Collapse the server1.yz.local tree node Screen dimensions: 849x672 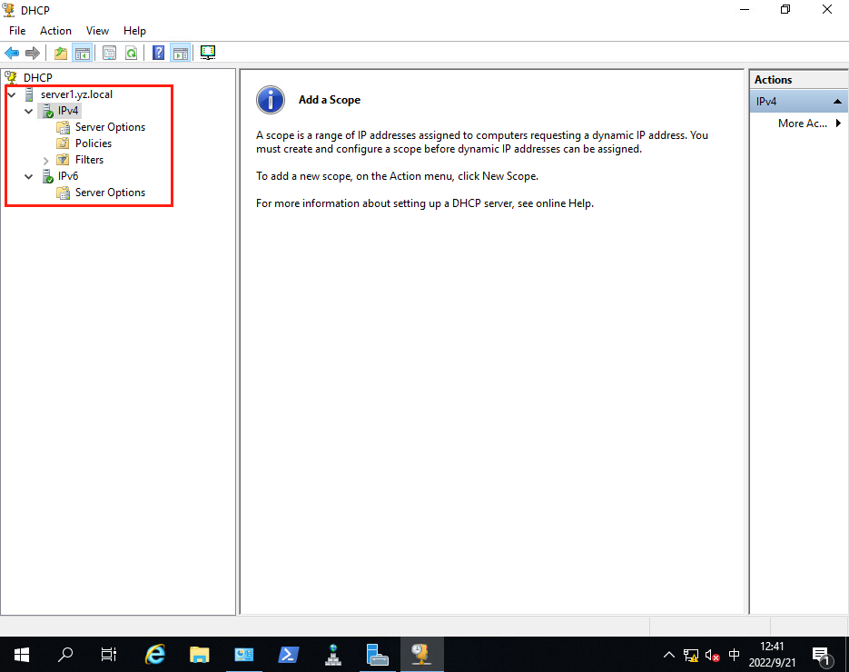pos(12,94)
